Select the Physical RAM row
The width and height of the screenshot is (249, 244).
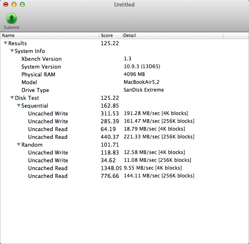124,74
